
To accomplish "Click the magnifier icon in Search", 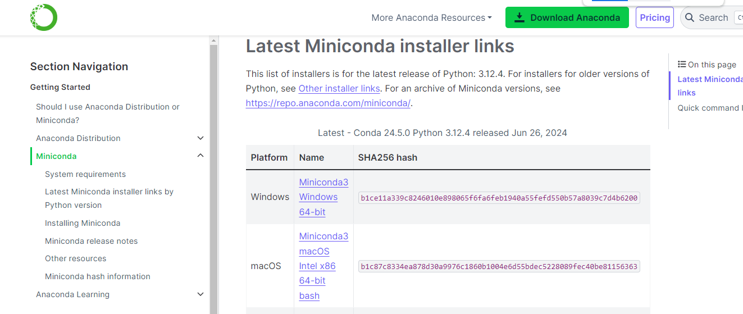I will (x=689, y=18).
